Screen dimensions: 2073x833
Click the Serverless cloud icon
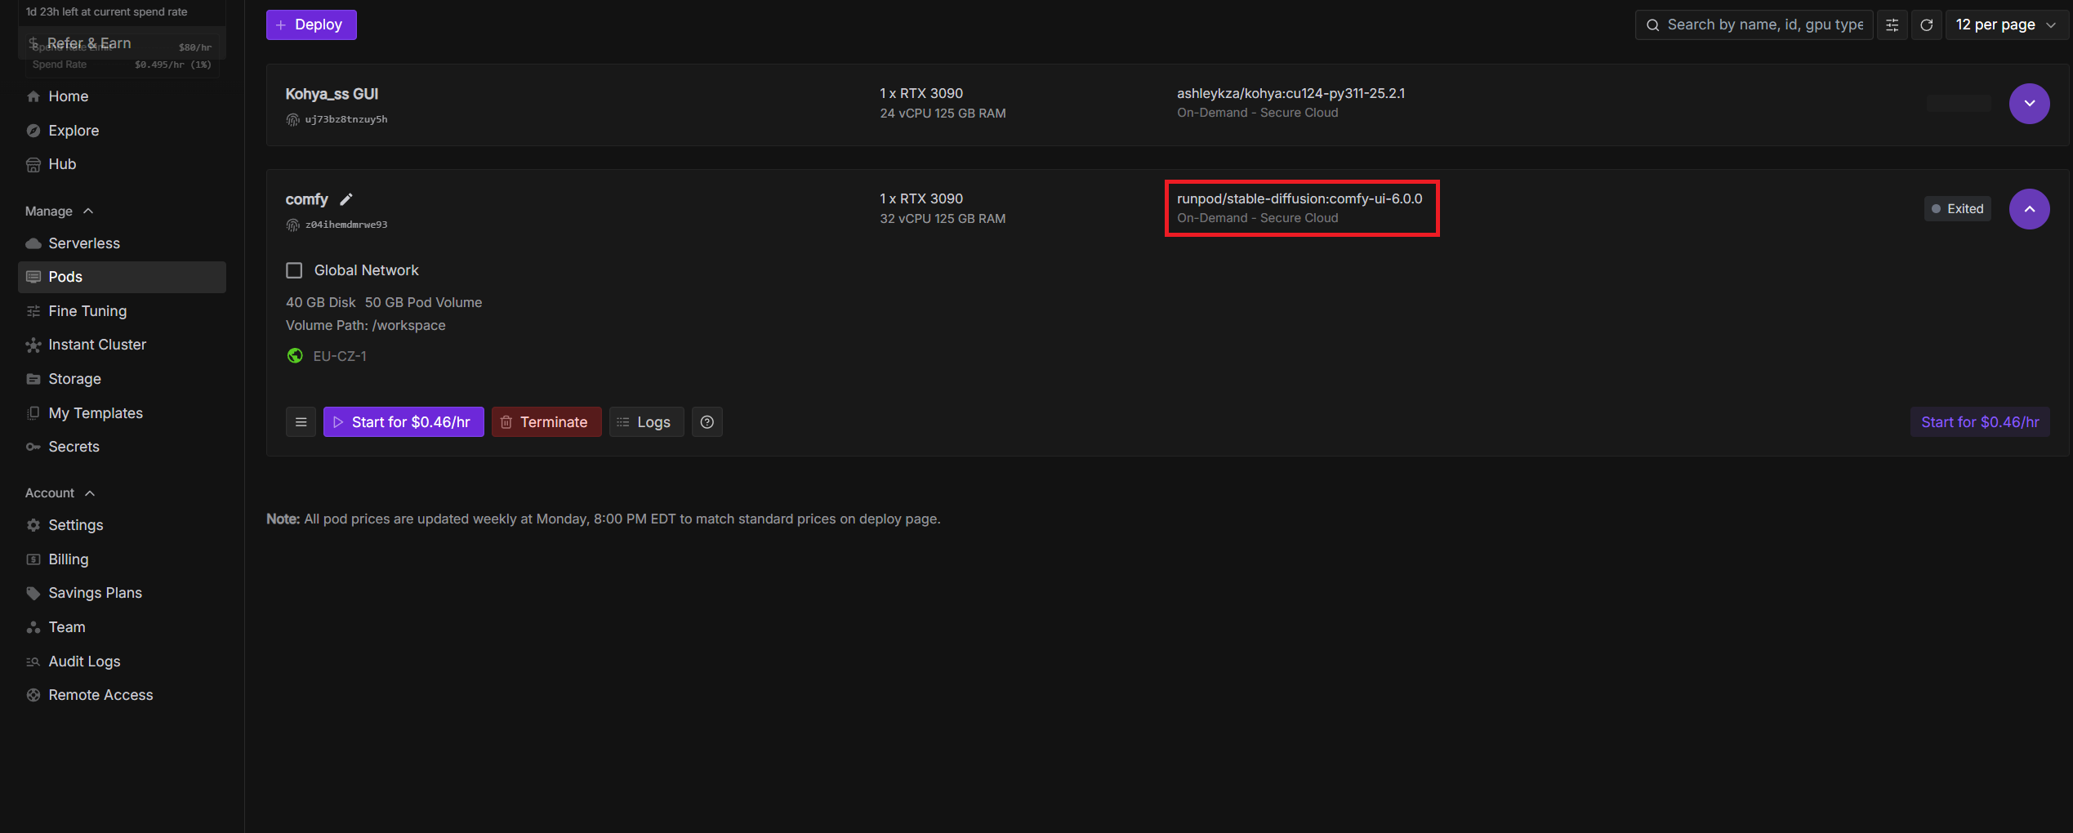point(33,243)
